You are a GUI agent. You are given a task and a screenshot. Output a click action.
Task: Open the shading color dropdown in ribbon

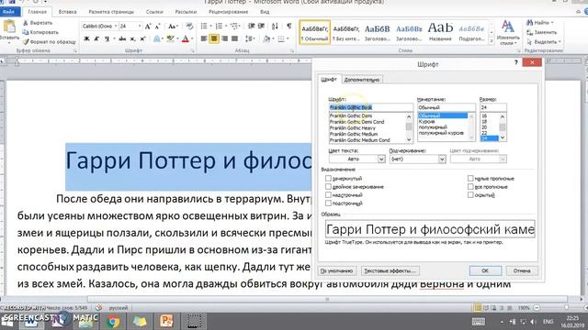tap(273, 38)
